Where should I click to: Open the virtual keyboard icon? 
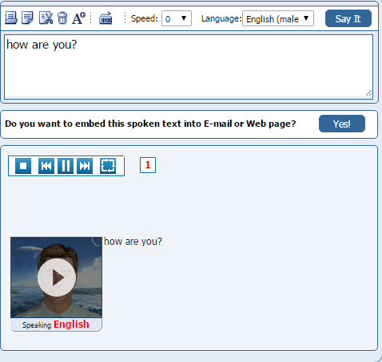click(105, 18)
